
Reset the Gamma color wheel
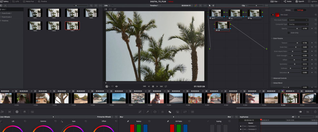pos(55,121)
